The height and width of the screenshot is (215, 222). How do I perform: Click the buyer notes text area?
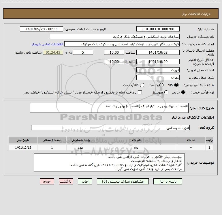[x=109, y=162]
